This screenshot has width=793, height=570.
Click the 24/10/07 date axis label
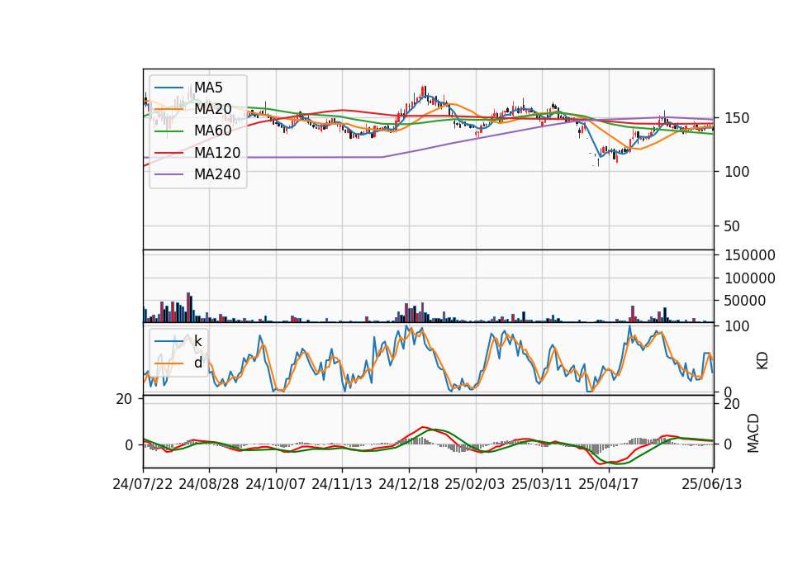pyautogui.click(x=276, y=484)
